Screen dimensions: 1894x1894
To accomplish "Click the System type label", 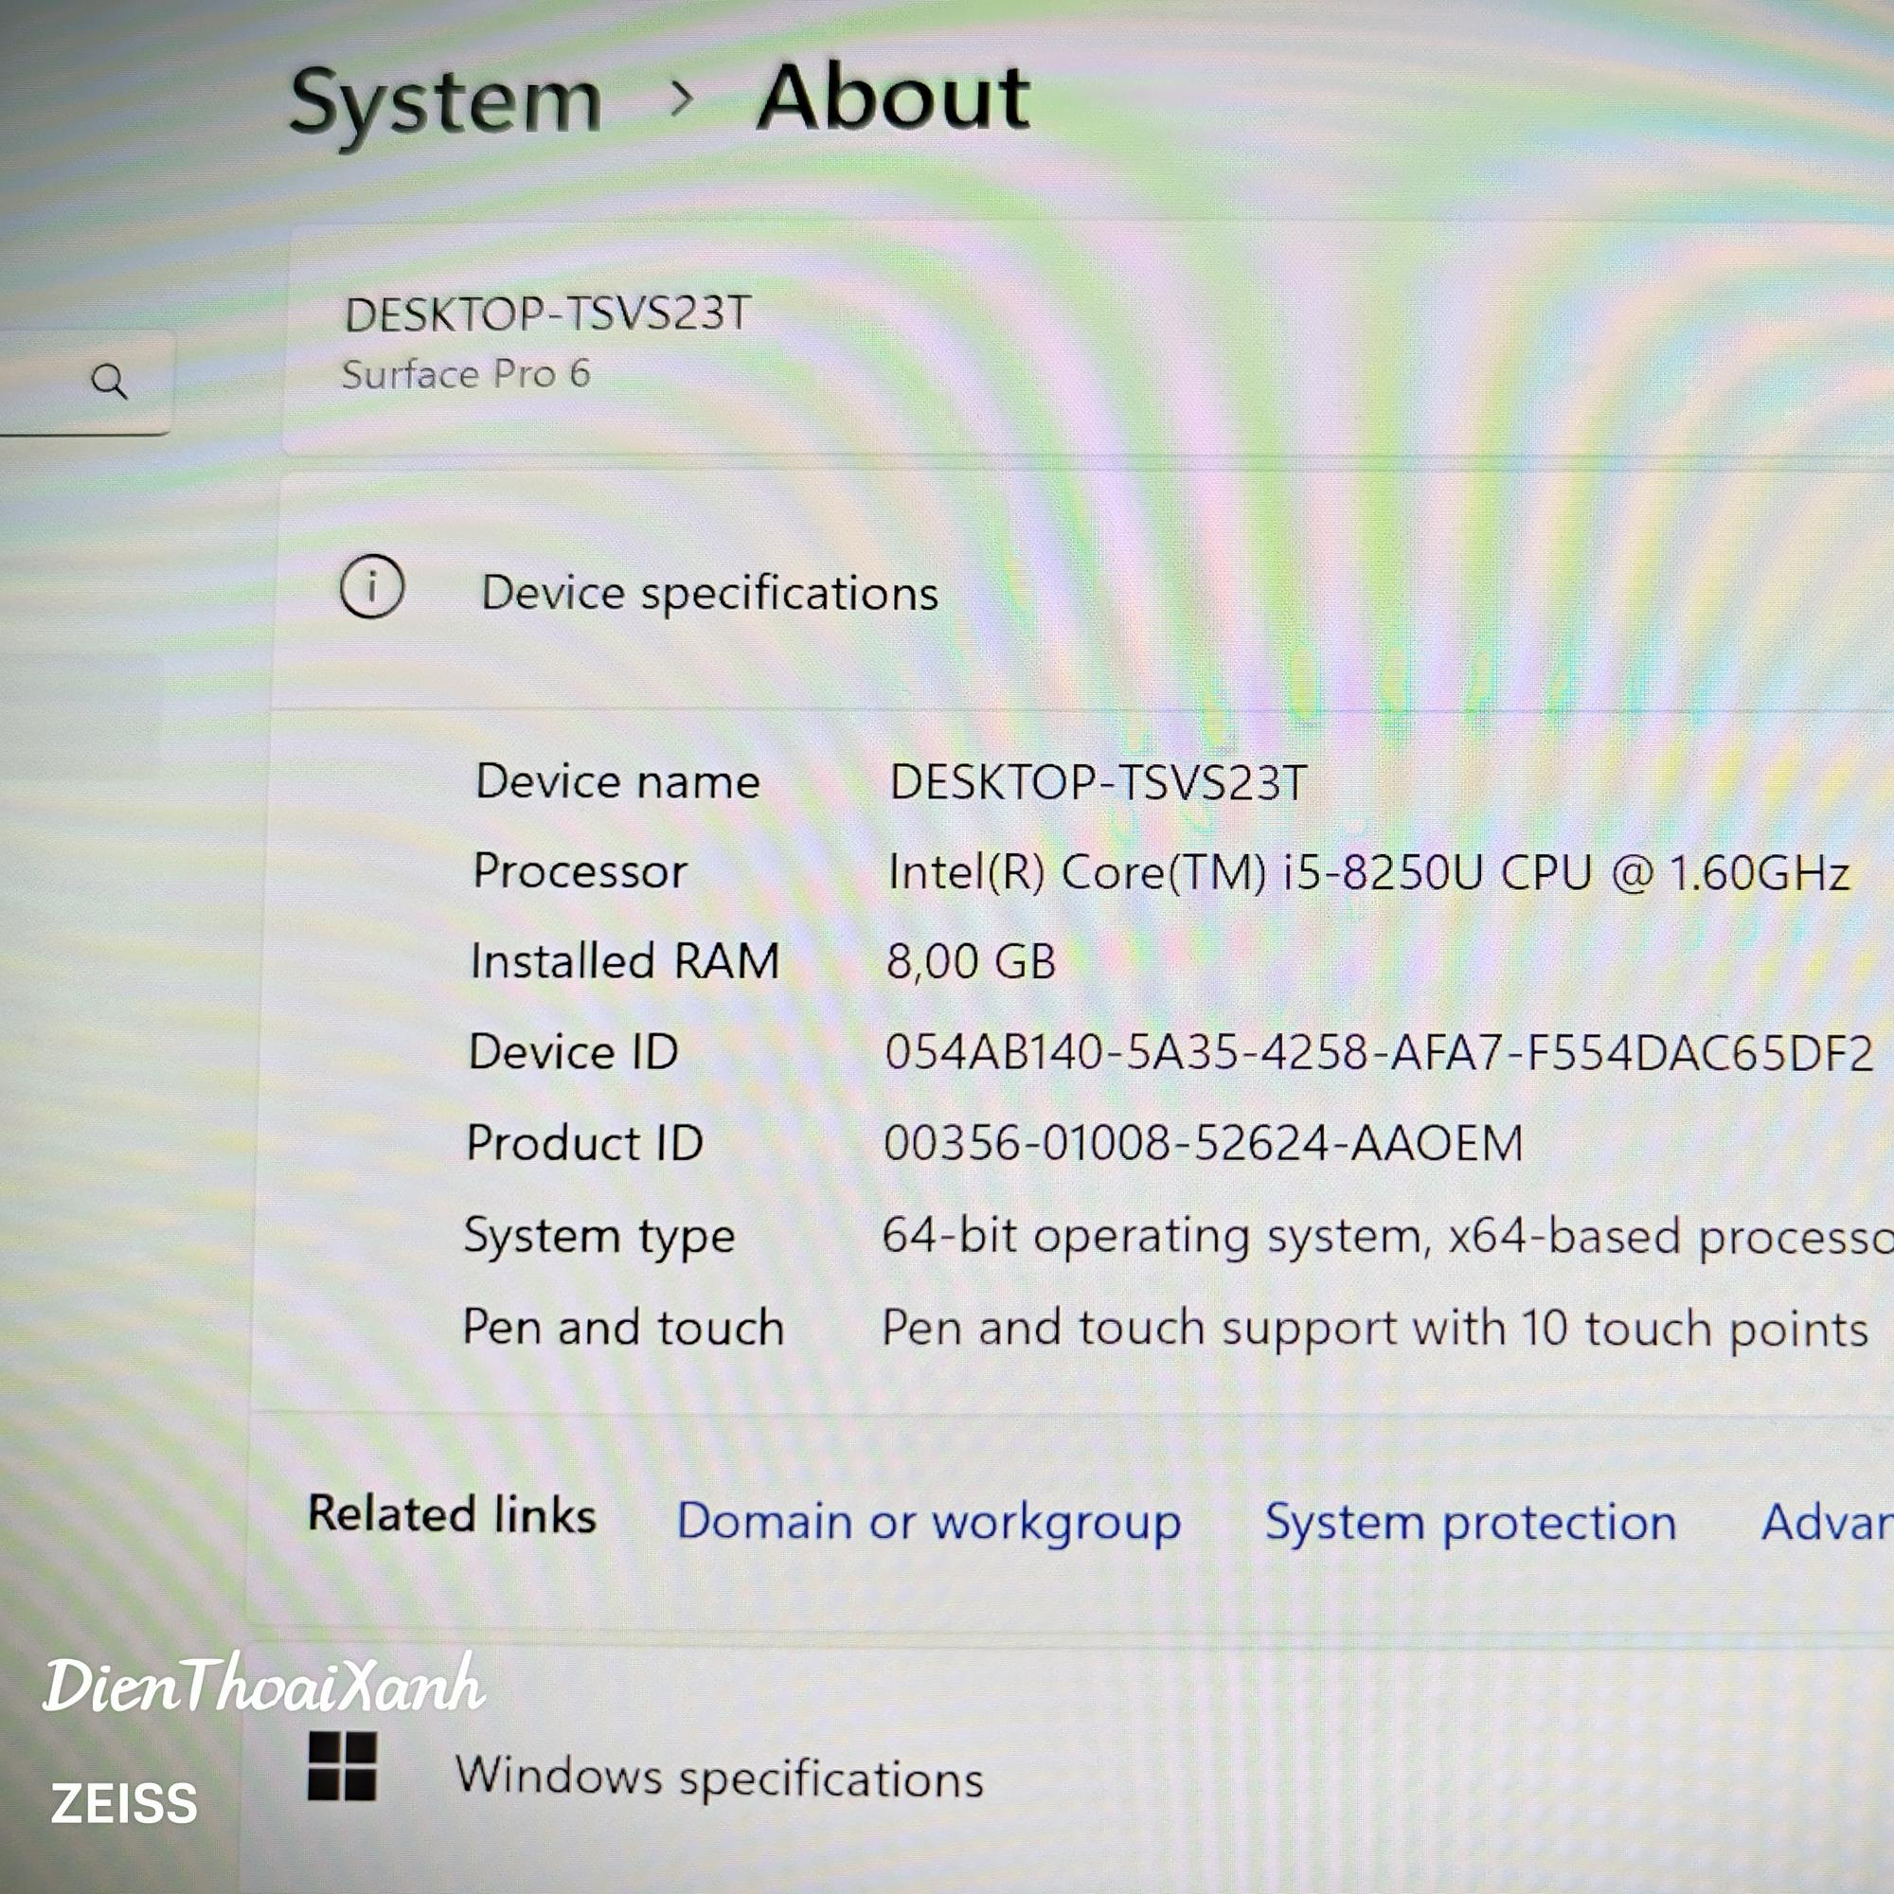I will tap(599, 1237).
